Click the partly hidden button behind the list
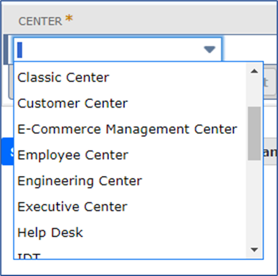The height and width of the screenshot is (276, 278). pyautogui.click(x=270, y=82)
